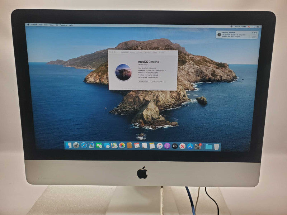Click Canadian flag input source icon
This screenshot has height=215, width=287.
click(x=249, y=27)
